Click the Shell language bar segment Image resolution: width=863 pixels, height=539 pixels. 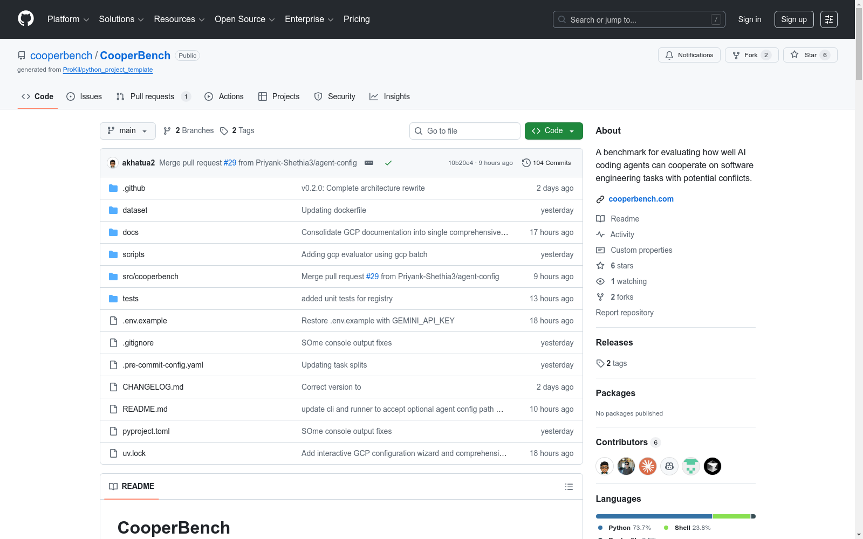coord(732,516)
